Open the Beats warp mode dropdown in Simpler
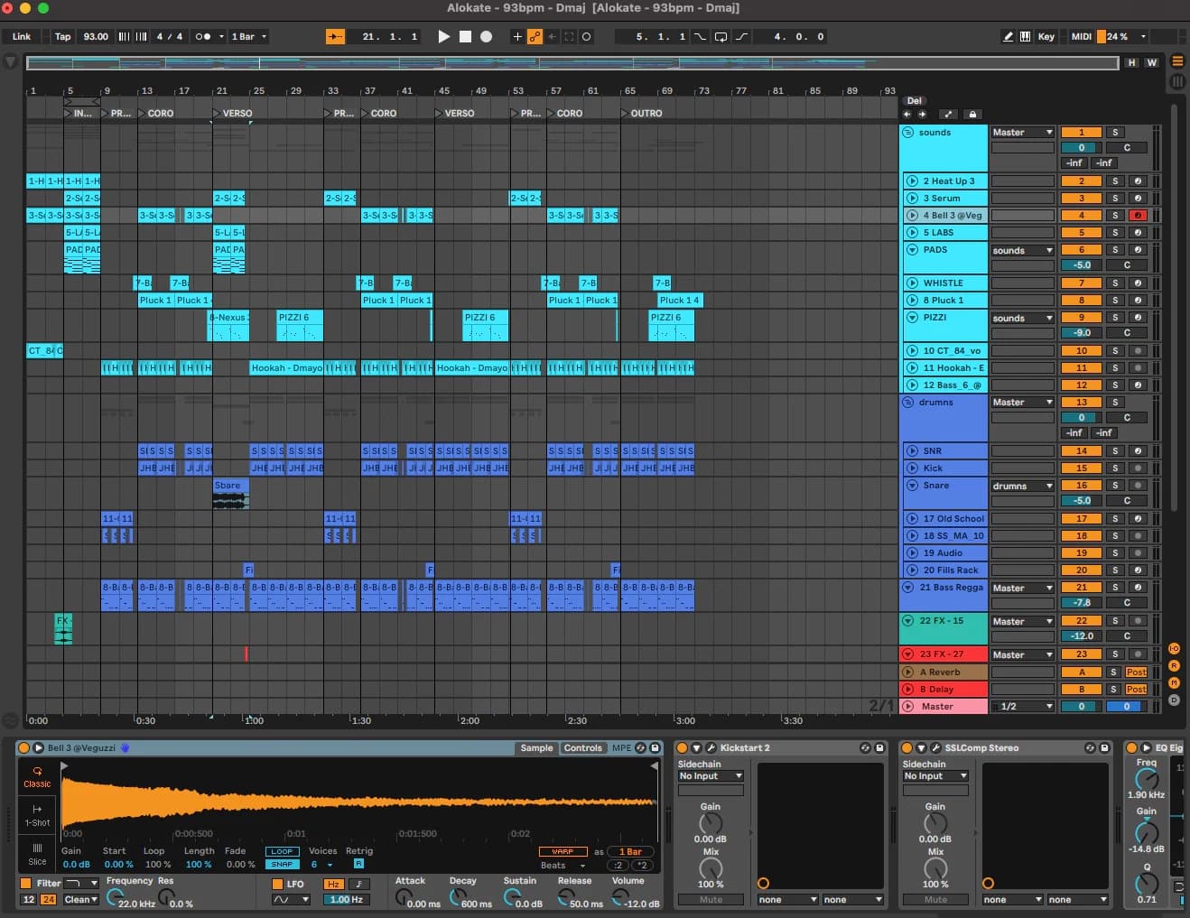Screen dimensions: 1190x918 [x=560, y=865]
